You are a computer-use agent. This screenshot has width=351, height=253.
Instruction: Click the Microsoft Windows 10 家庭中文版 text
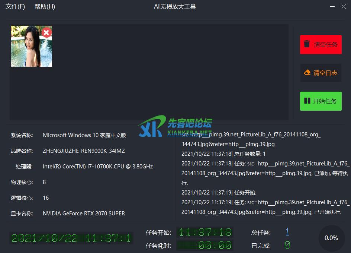tap(84, 135)
